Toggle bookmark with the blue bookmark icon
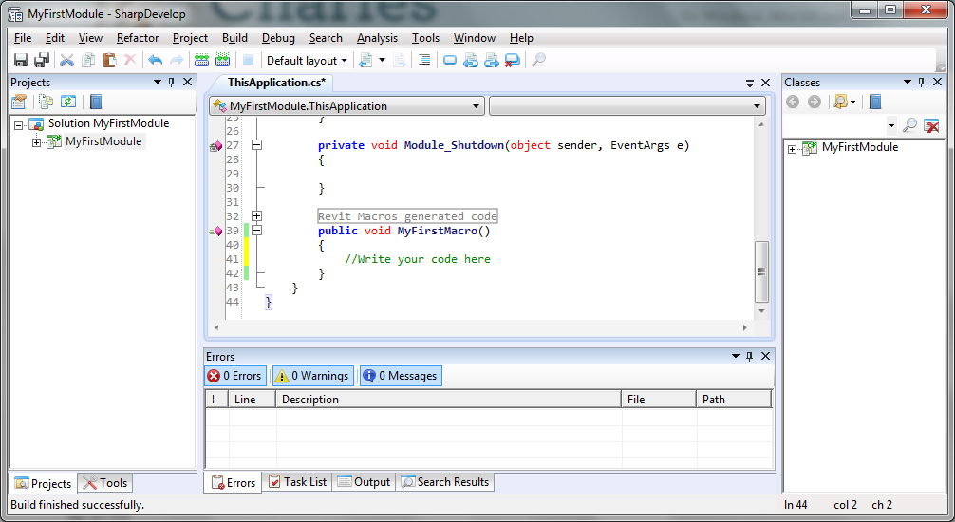Viewport: 955px width, 522px height. point(449,60)
